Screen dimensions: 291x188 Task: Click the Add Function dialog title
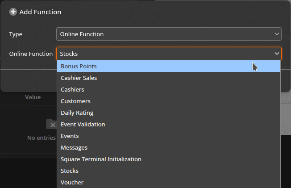[40, 12]
